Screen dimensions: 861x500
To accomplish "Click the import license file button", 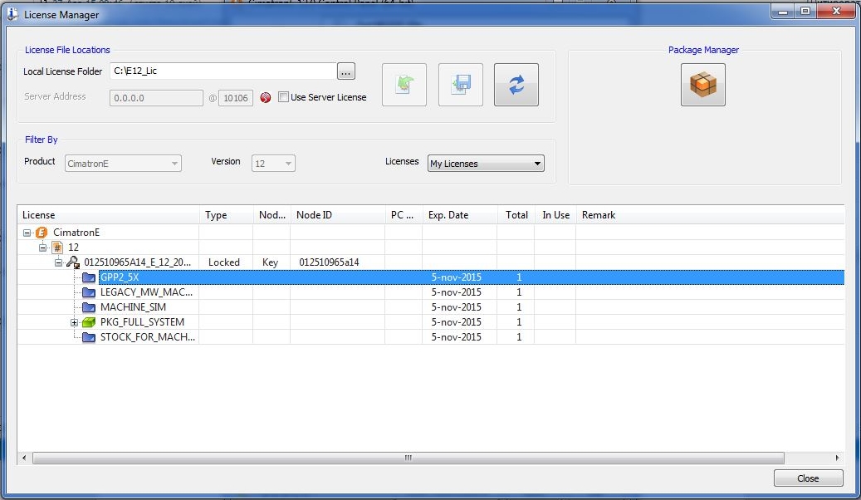I will tap(404, 85).
